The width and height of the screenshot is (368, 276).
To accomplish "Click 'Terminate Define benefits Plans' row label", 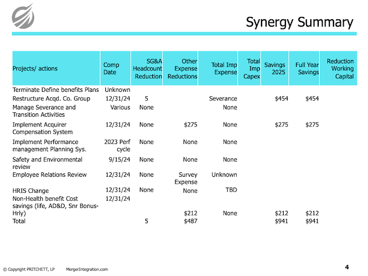I will point(55,90).
